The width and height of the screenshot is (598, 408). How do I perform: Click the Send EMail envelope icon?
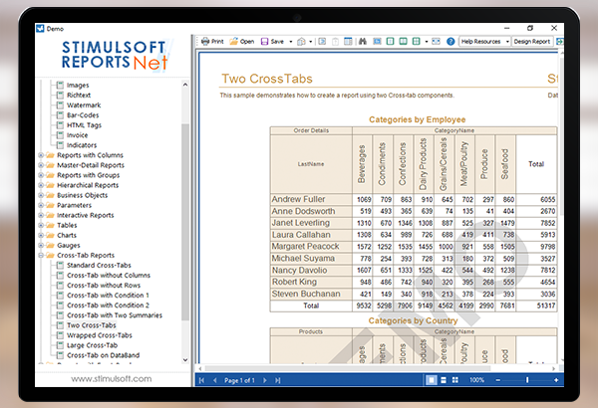coord(301,41)
